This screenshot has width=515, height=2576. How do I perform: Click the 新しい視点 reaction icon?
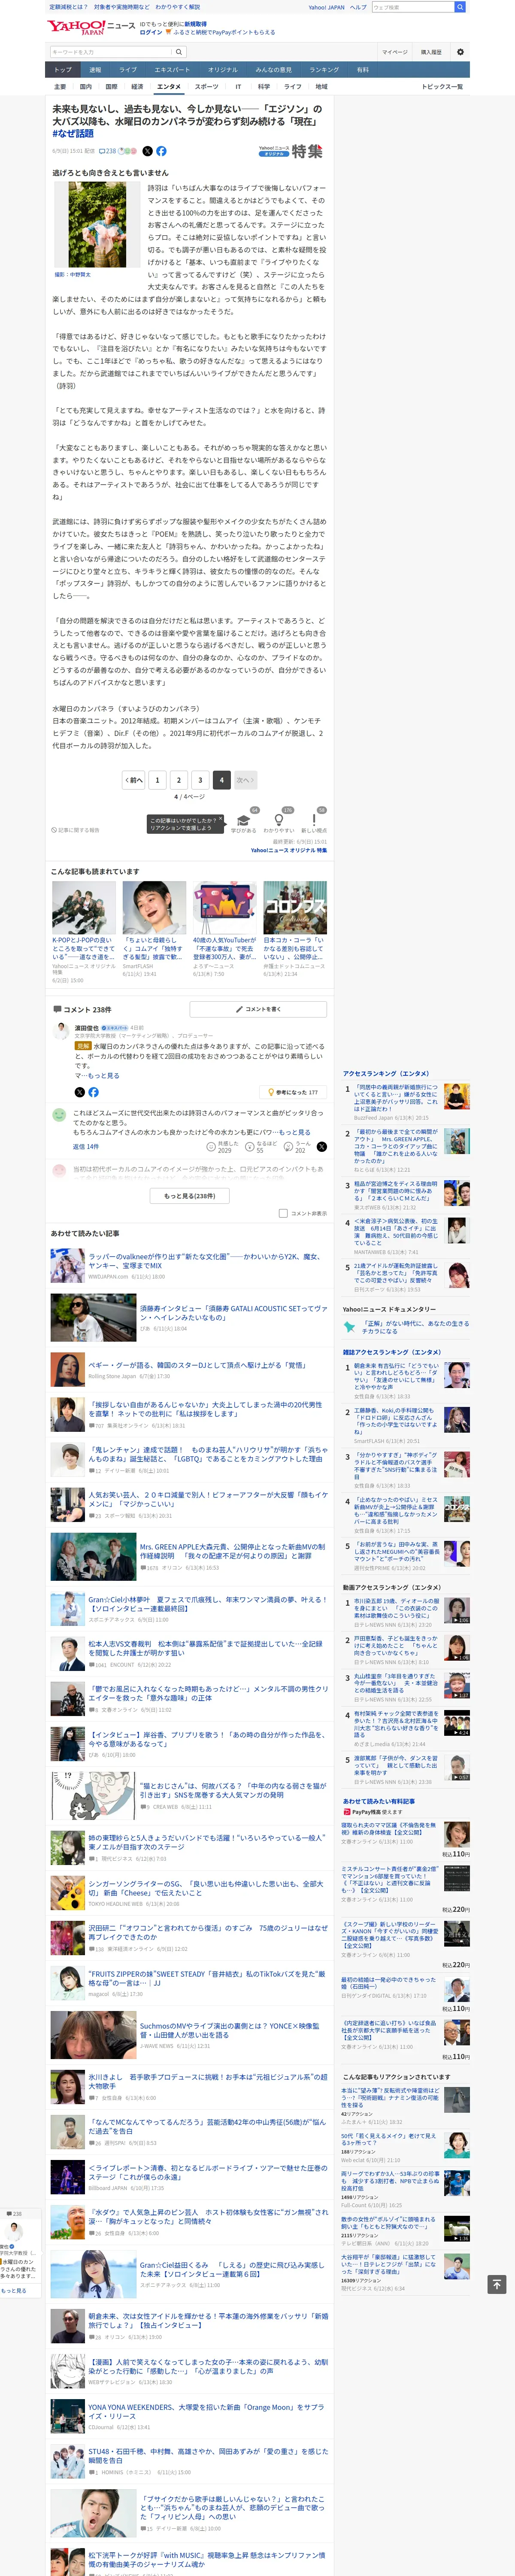(314, 820)
